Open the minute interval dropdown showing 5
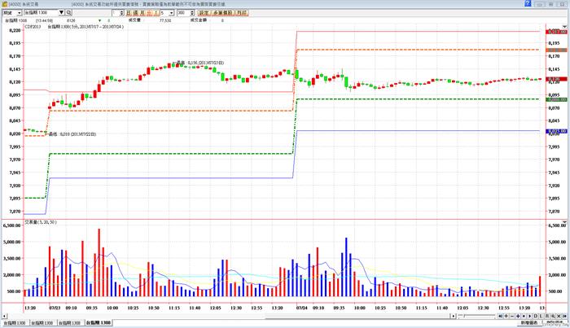Viewport: 570px width, 328px height. click(171, 13)
